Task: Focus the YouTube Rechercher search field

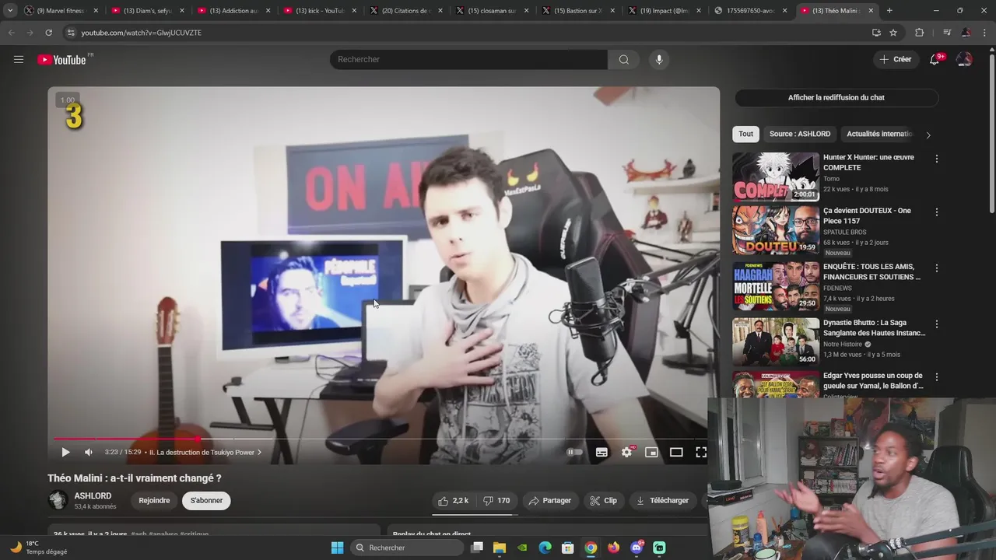Action: click(x=468, y=59)
